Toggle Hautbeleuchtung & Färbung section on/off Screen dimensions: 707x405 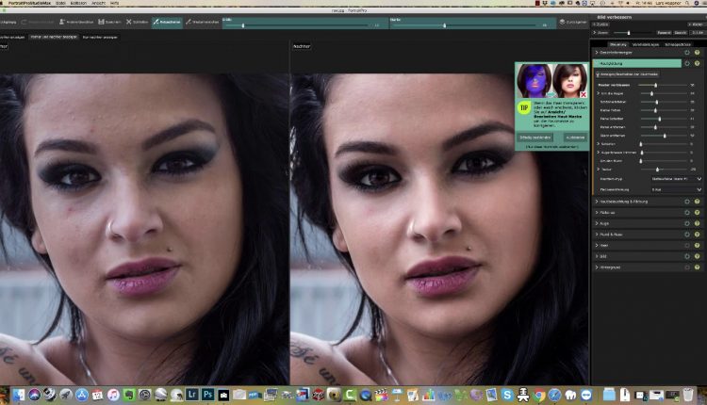click(687, 202)
